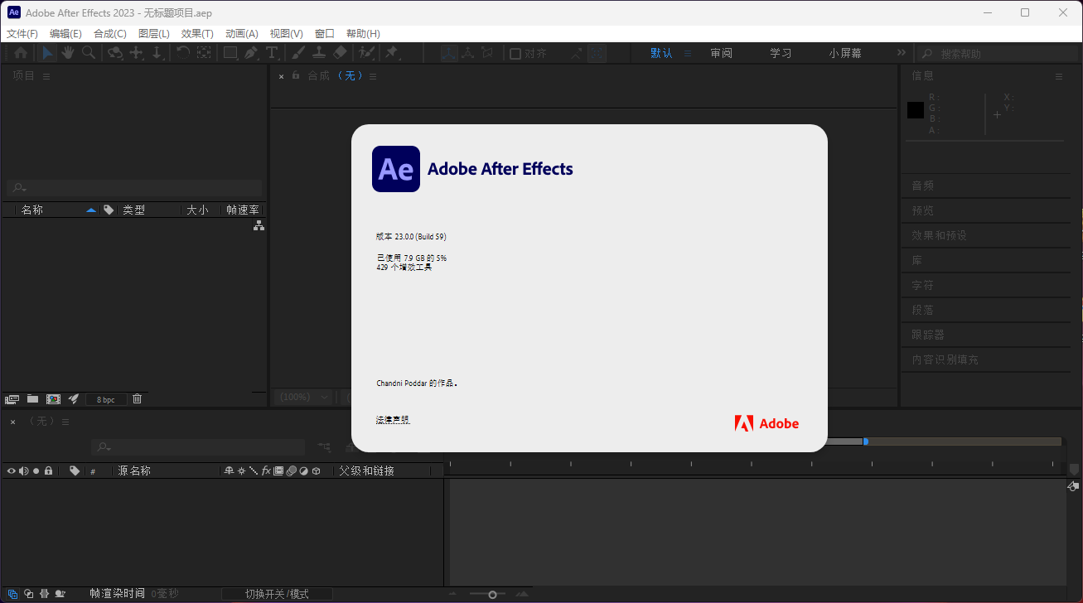Open the 信息 panel menu

tap(1058, 76)
